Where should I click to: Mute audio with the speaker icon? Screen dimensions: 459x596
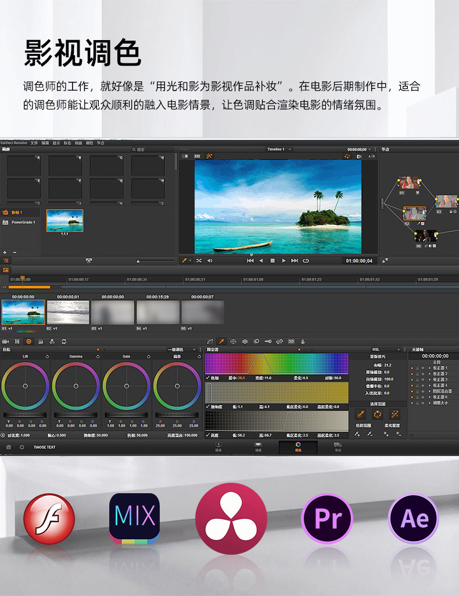click(x=210, y=261)
